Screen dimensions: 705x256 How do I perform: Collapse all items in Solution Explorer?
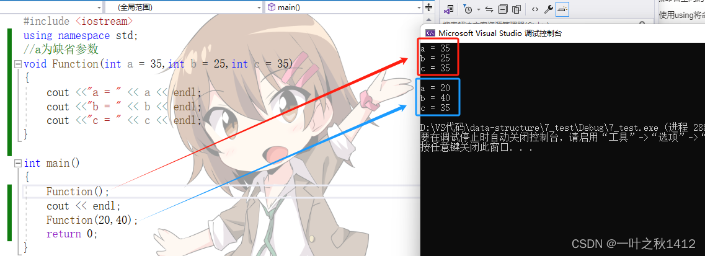[503, 9]
